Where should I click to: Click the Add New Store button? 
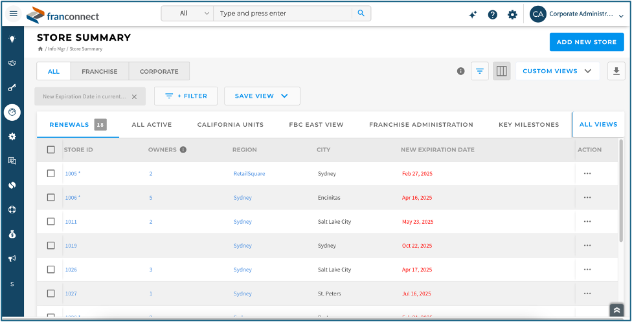click(587, 42)
